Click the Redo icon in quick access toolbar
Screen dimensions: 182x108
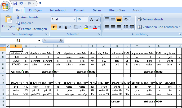pyautogui.click(x=29, y=3)
